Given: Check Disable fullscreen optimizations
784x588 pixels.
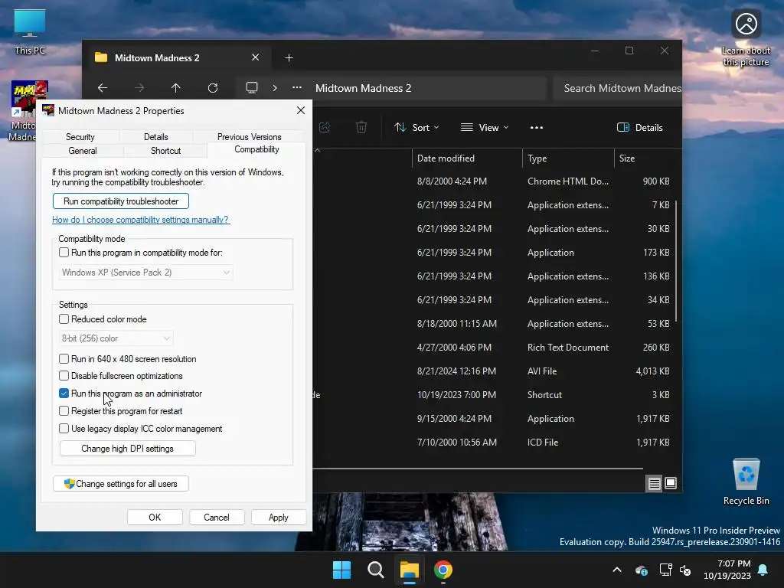Looking at the screenshot, I should point(64,375).
